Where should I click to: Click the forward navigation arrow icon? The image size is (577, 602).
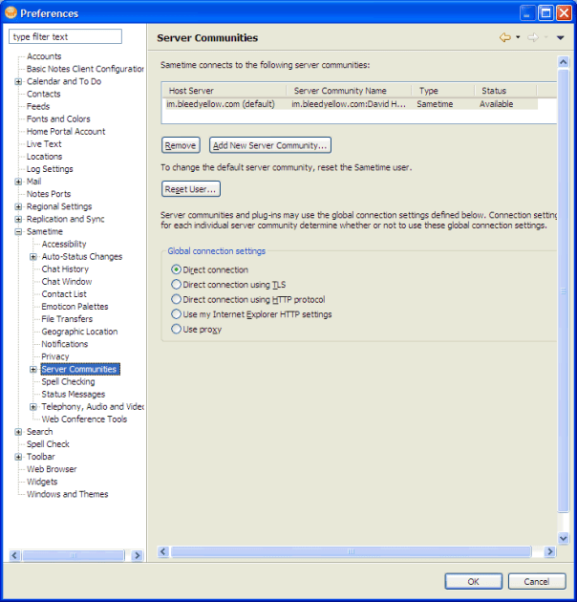pos(533,37)
